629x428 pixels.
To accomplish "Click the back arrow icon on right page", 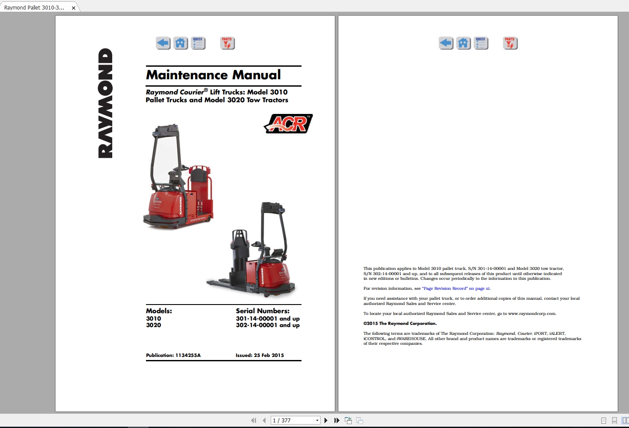I will 446,43.
